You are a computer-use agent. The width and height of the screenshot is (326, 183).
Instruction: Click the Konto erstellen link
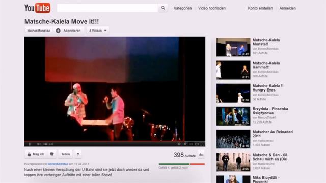click(x=260, y=8)
